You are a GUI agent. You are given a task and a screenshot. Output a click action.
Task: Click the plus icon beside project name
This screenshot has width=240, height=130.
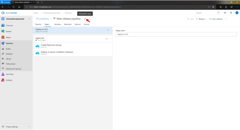click(x=29, y=19)
